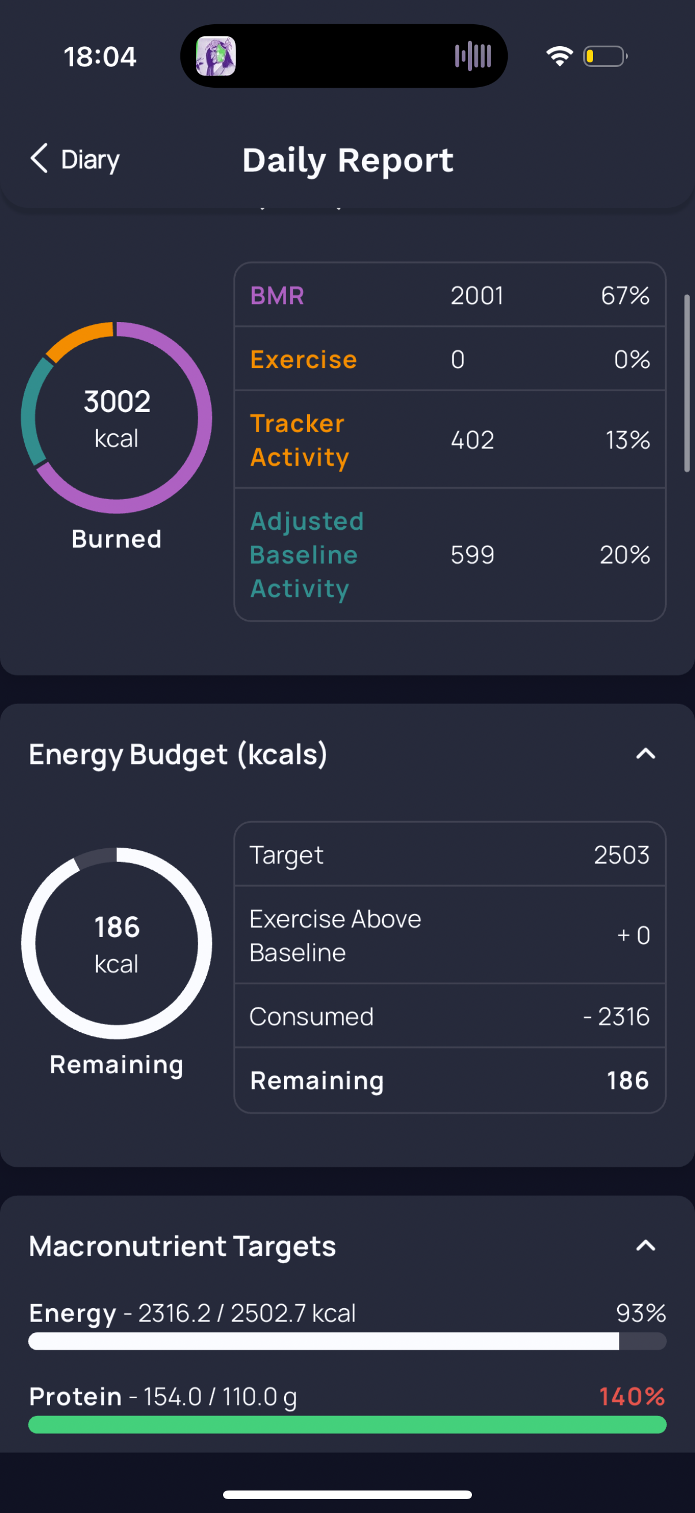Tap the Target 2503 row

coord(450,855)
